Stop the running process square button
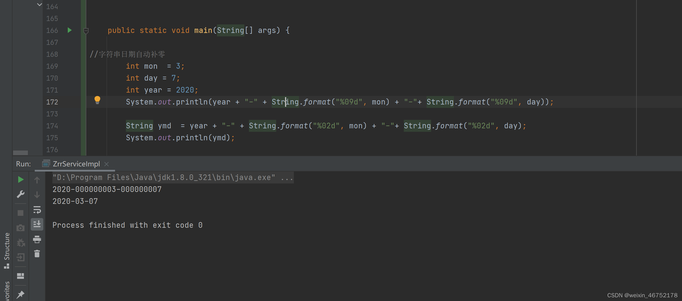Screen dimensions: 682x301 tap(21, 213)
